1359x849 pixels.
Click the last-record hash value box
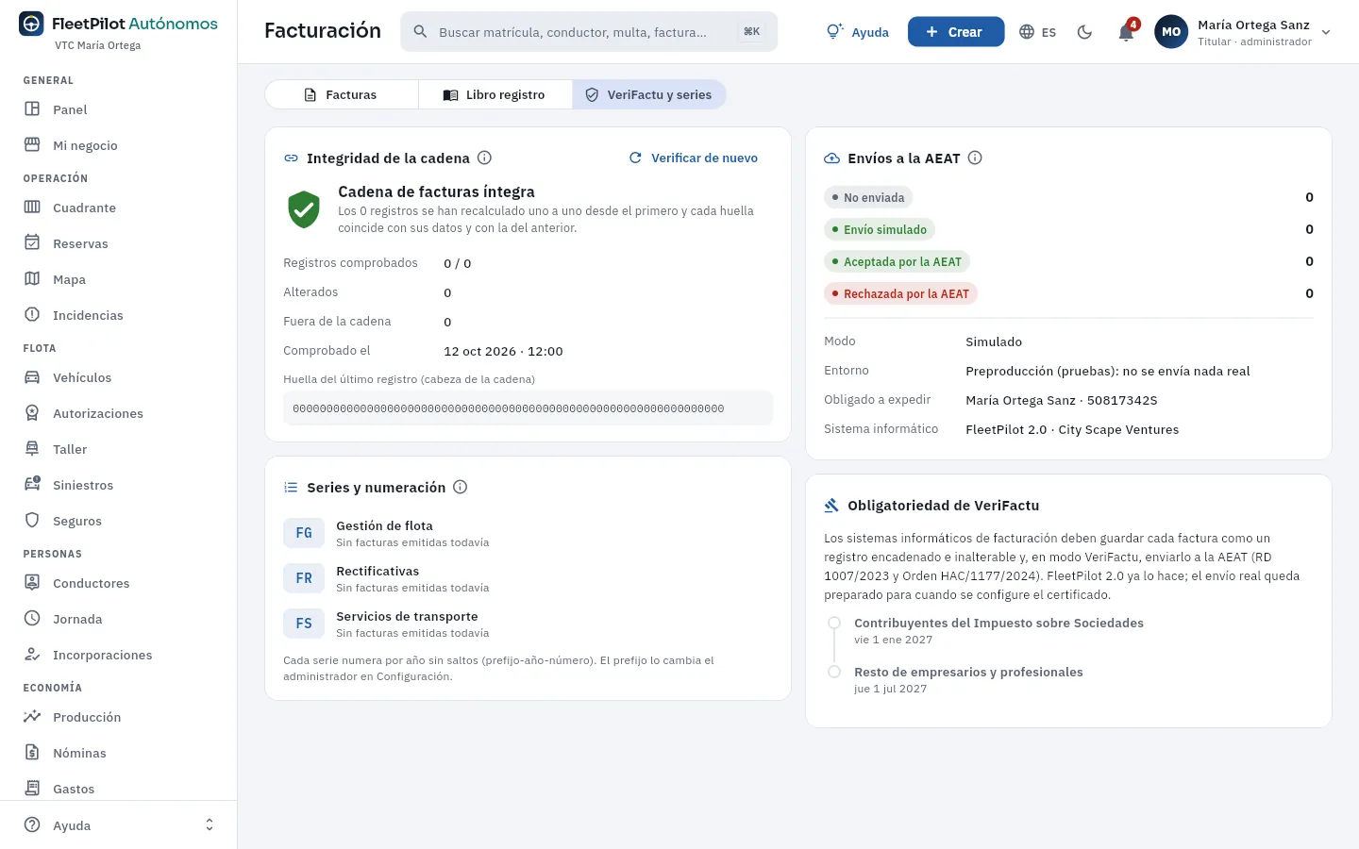(528, 408)
